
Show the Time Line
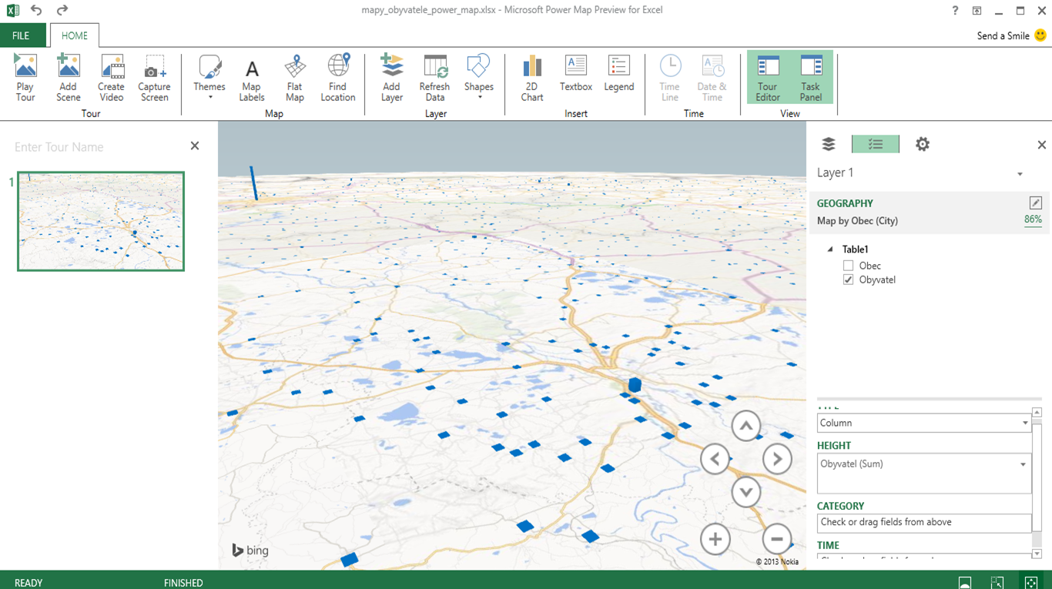click(670, 78)
